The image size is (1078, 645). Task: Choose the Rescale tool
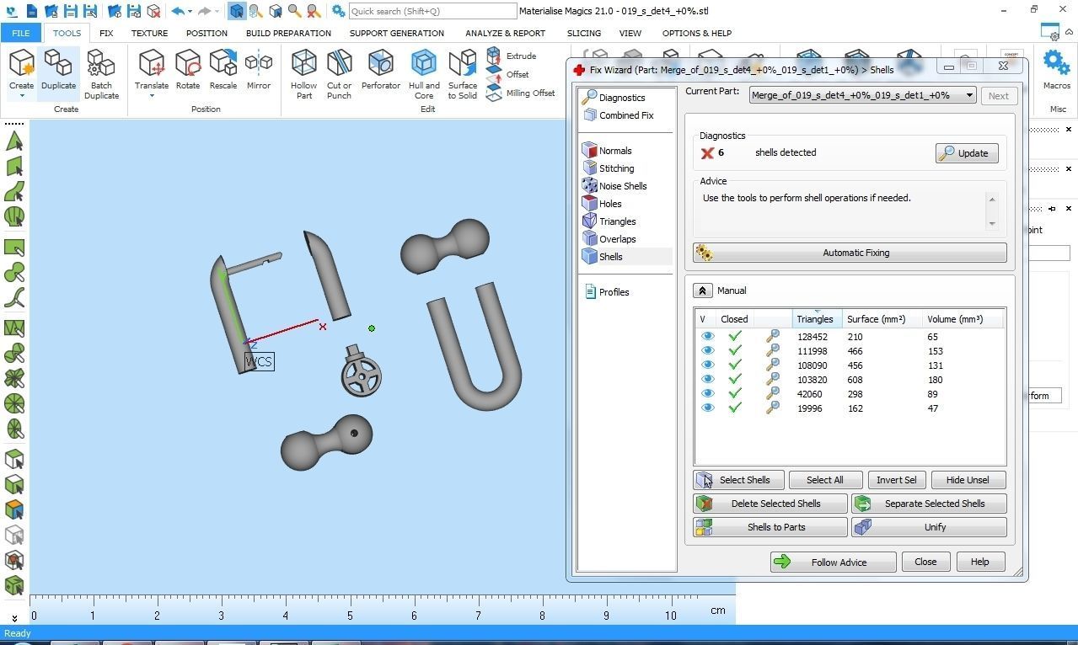(223, 69)
